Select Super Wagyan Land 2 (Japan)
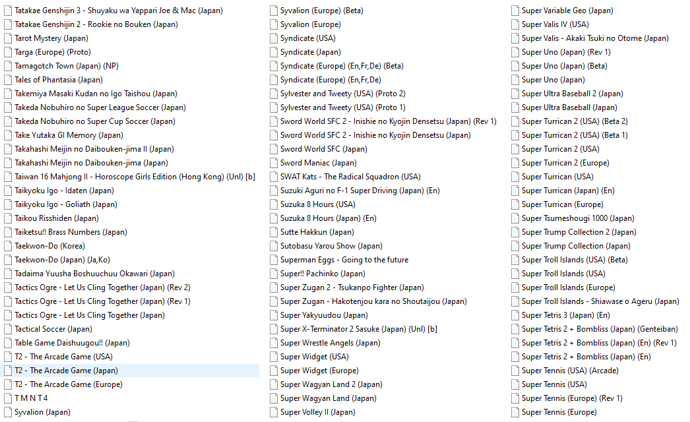Screen dimensions: 690x422 (x=331, y=384)
